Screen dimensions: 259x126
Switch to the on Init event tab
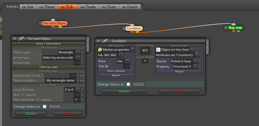tap(28, 7)
